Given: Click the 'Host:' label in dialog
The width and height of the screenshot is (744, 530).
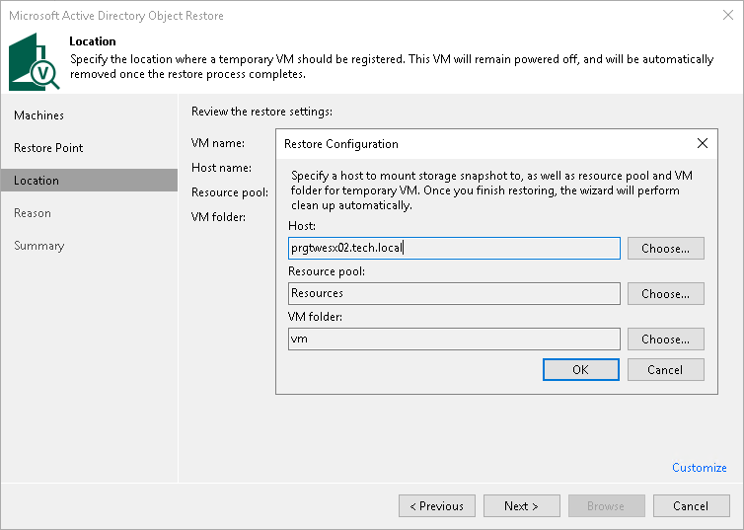Looking at the screenshot, I should point(302,226).
